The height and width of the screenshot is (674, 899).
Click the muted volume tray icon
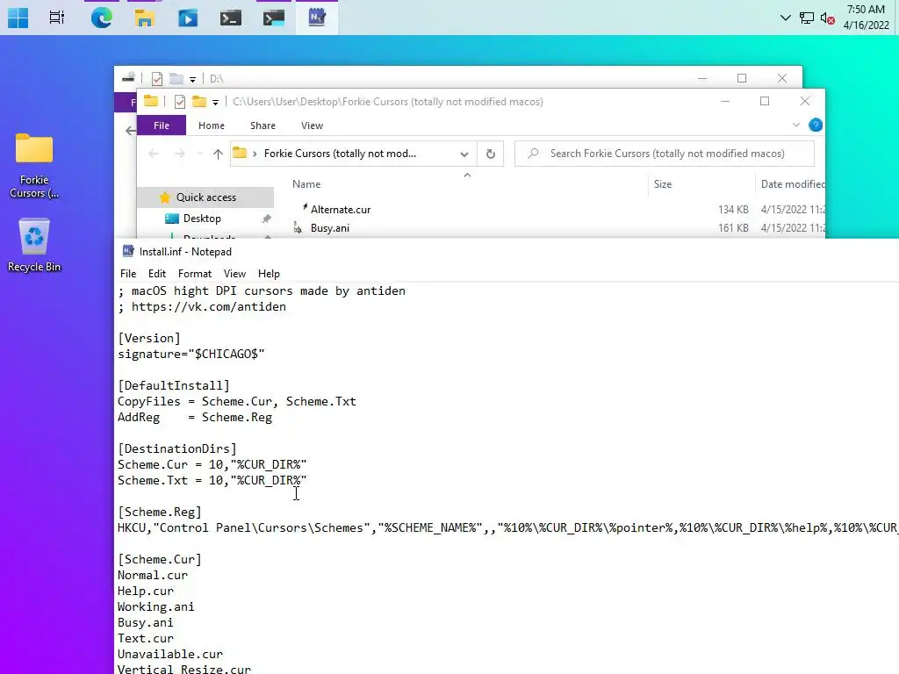click(827, 18)
